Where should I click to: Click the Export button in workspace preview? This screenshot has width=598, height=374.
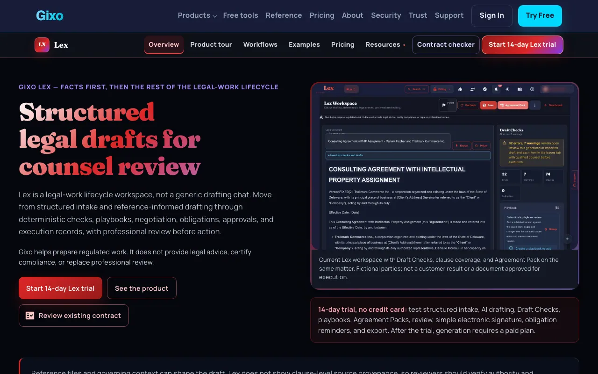tap(462, 145)
